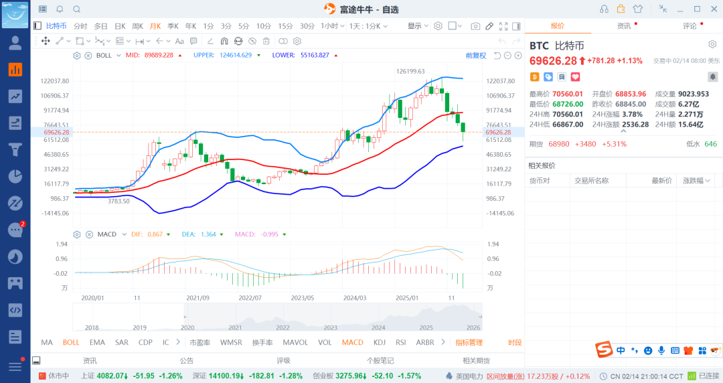Click the chart screenshot camera icon

tap(475, 26)
